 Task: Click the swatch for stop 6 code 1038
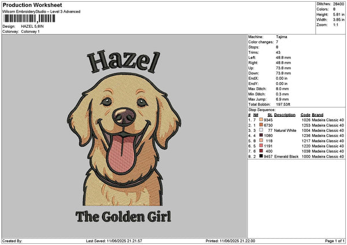click(x=261, y=151)
